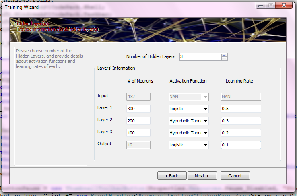Edit Layer 3 learning rate 0.2
The width and height of the screenshot is (297, 196).
point(241,133)
